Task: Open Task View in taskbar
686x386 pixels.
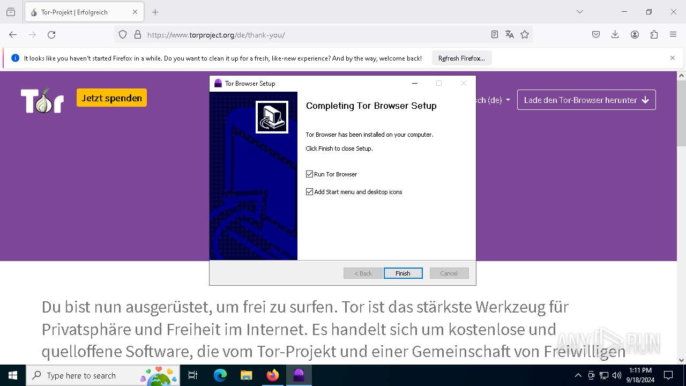Action: (193, 375)
